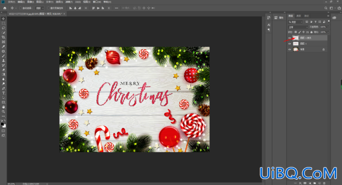Filter layers by shape layers icon

coord(320,22)
